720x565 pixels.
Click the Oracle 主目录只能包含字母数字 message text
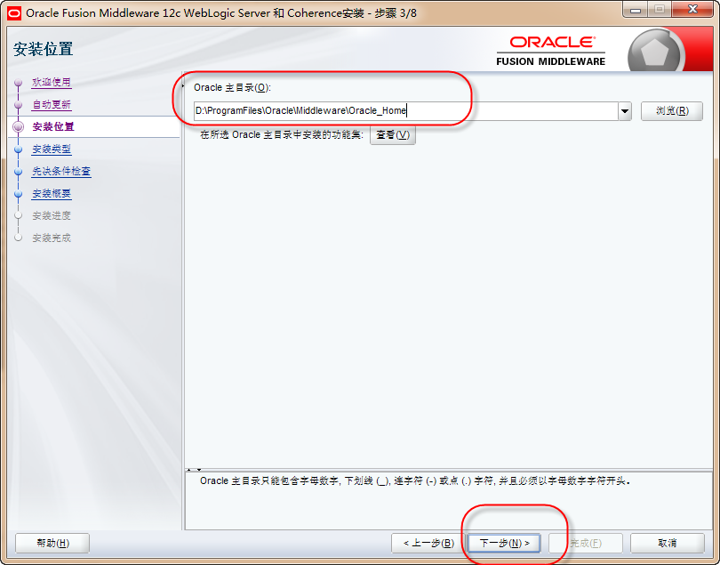point(415,481)
